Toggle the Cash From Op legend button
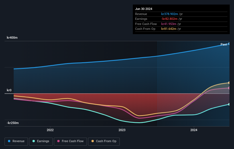 point(104,141)
